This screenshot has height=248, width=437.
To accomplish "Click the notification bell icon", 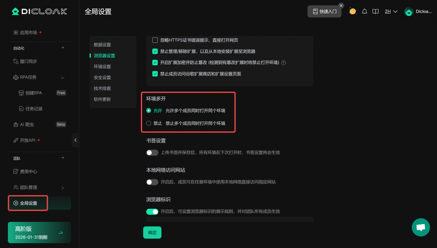I will click(364, 12).
